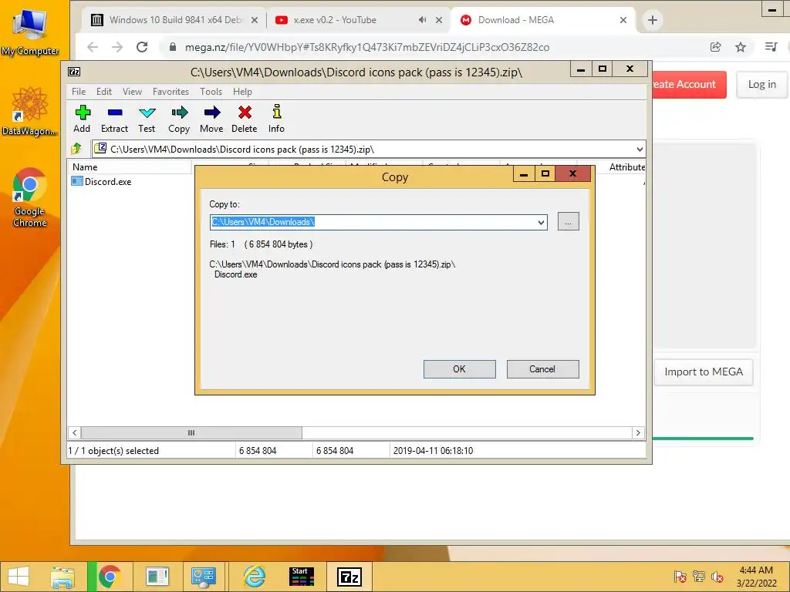790x592 pixels.
Task: Click the Add toolbar icon in 7-Zip
Action: click(x=82, y=119)
